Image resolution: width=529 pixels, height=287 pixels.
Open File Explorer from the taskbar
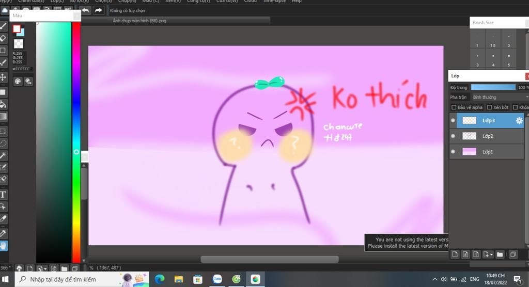click(178, 279)
